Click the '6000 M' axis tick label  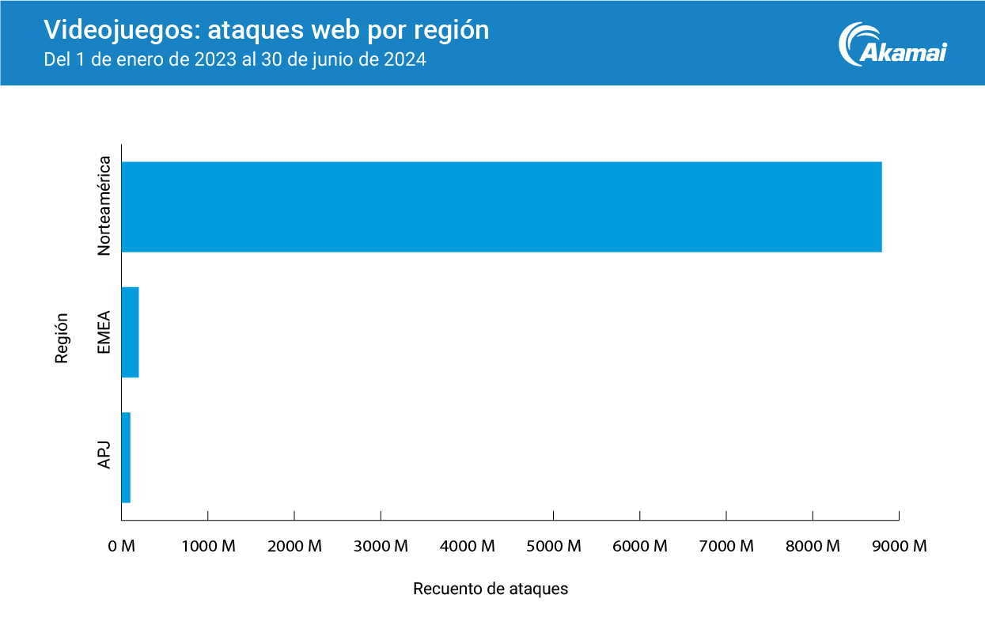coord(639,546)
